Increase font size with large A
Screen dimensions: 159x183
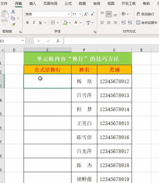point(86,14)
